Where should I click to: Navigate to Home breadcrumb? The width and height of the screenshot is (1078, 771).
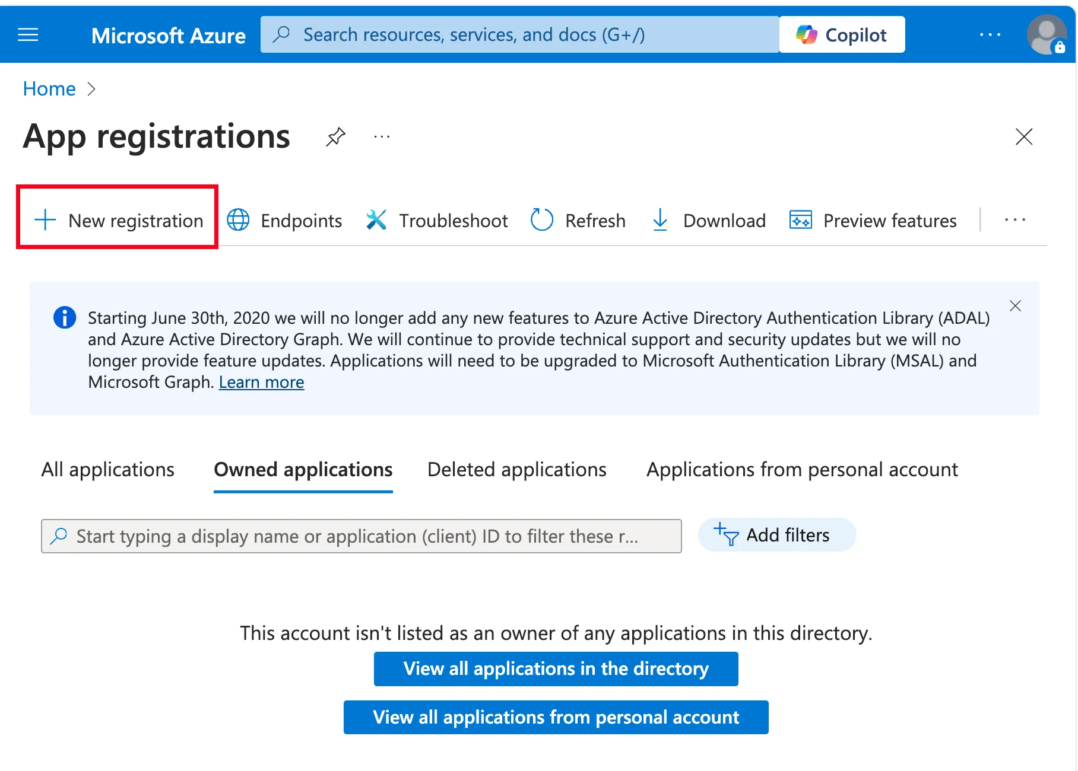(x=49, y=89)
